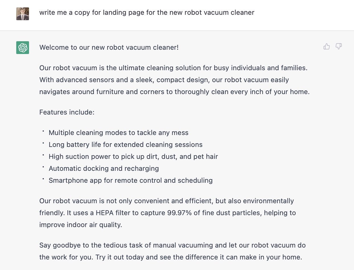Click the thumbs up icon
Viewport: 354px width, 270px height.
click(326, 47)
